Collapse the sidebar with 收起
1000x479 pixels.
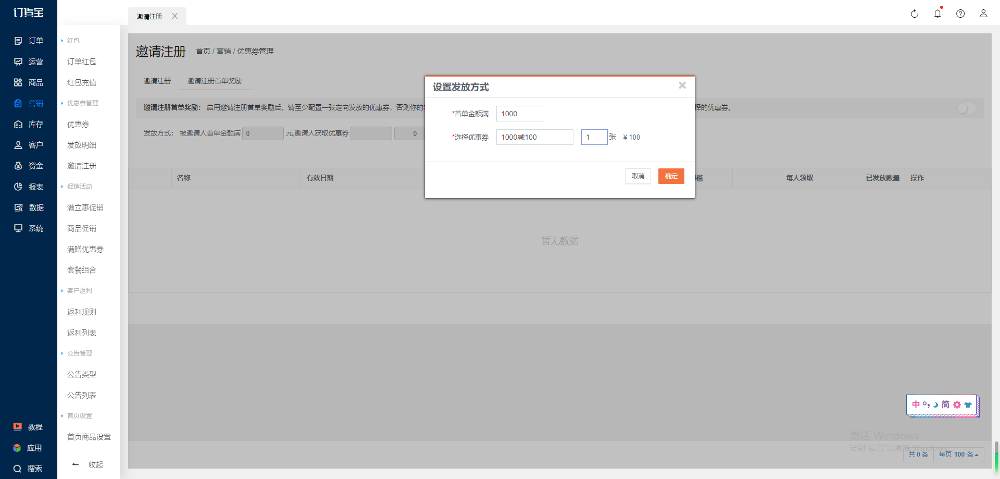[88, 464]
